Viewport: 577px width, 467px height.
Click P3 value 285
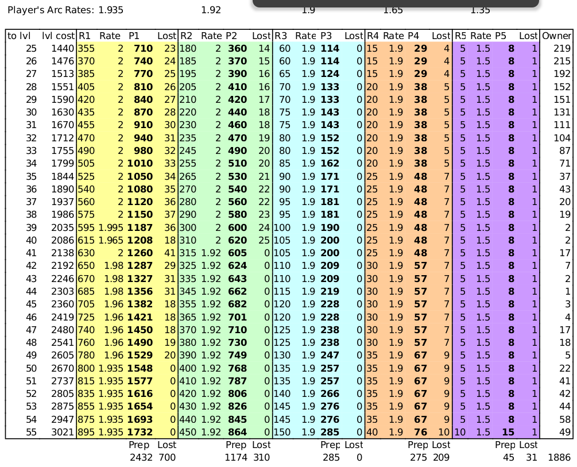point(330,432)
